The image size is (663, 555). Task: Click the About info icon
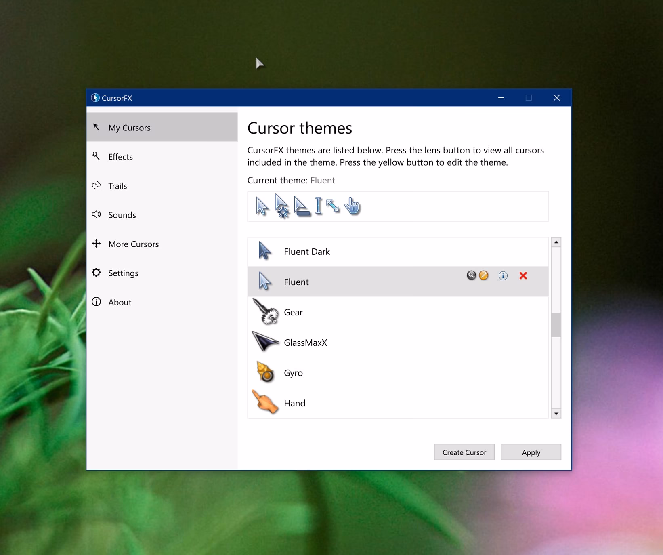click(96, 302)
